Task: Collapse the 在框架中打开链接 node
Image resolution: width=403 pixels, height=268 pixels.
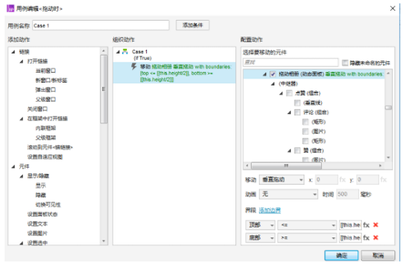Action: [x=21, y=119]
